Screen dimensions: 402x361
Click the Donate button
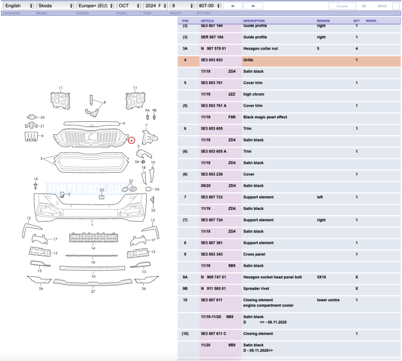pos(342,6)
